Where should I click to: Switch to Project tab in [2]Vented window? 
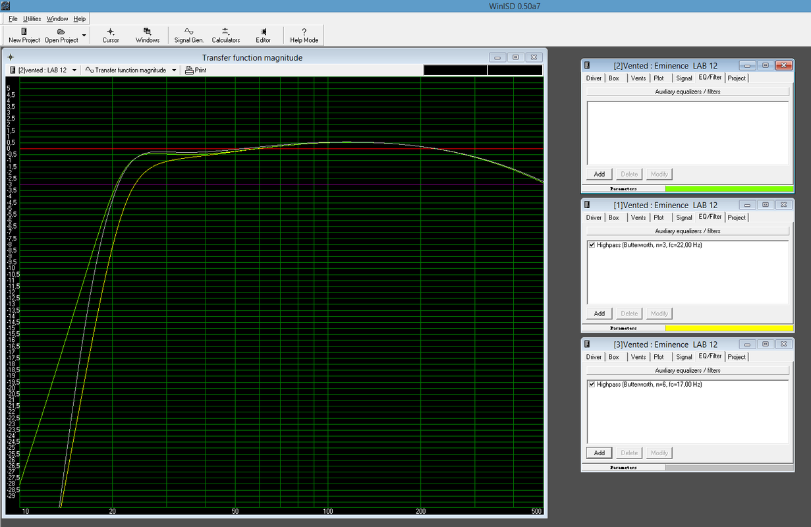(x=737, y=78)
